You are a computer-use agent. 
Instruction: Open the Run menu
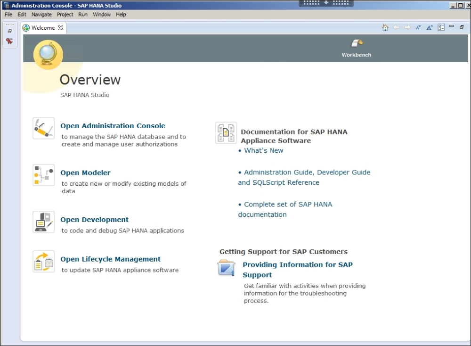(83, 15)
